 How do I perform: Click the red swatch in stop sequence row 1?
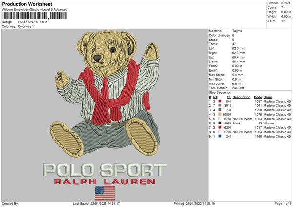[x=220, y=101]
